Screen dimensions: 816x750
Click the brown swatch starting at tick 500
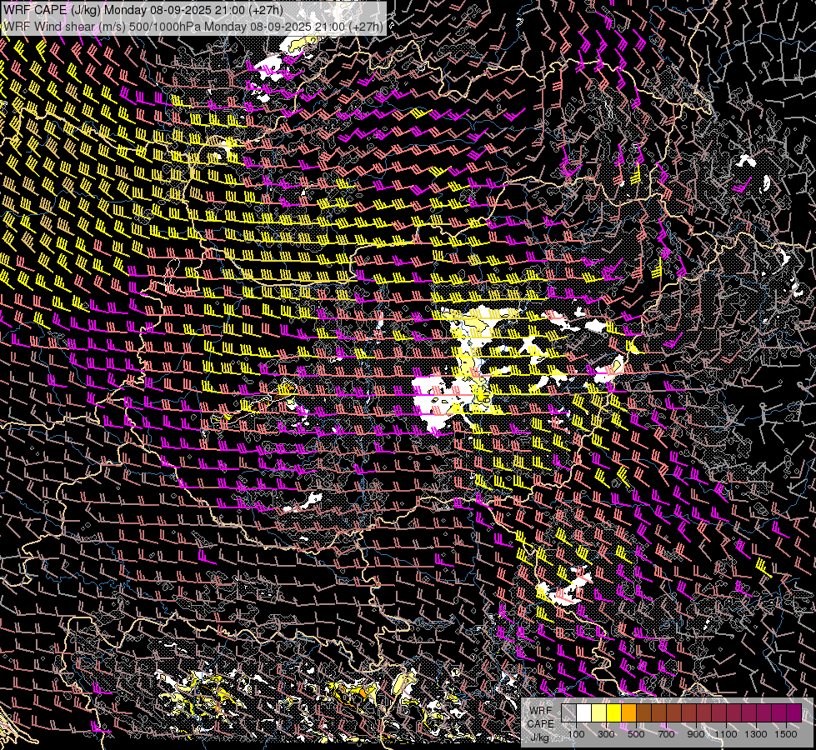pos(643,713)
